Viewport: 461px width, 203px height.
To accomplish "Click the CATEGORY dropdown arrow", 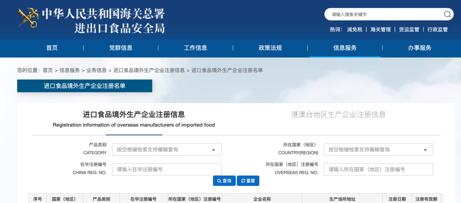I will point(213,150).
